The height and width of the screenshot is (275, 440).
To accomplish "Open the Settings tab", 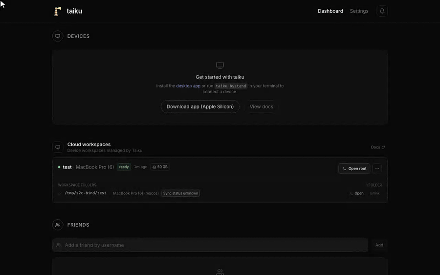I will [359, 11].
